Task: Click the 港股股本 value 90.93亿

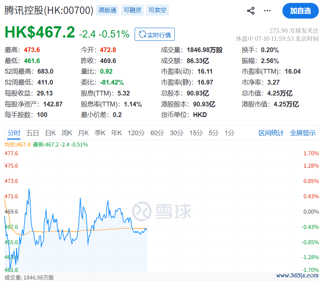Action: [204, 104]
